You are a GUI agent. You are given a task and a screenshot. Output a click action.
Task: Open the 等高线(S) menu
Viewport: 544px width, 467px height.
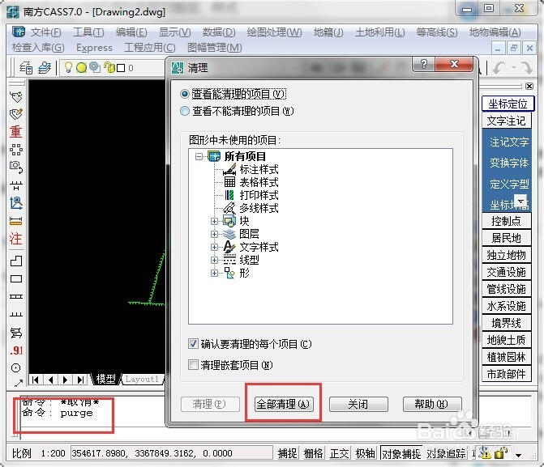tap(437, 32)
